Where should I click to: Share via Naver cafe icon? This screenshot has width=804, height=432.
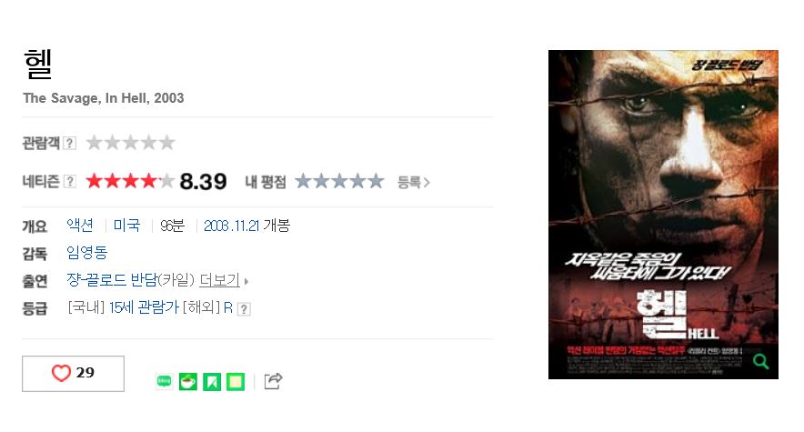(x=188, y=381)
